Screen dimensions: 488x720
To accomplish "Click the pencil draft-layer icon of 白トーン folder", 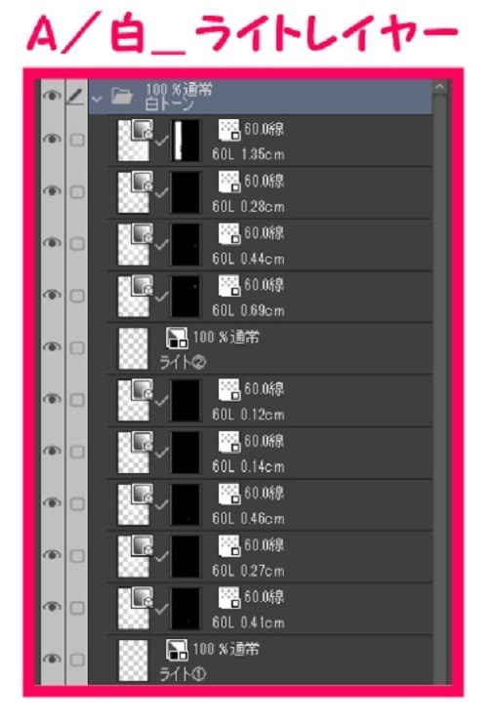I will [75, 97].
